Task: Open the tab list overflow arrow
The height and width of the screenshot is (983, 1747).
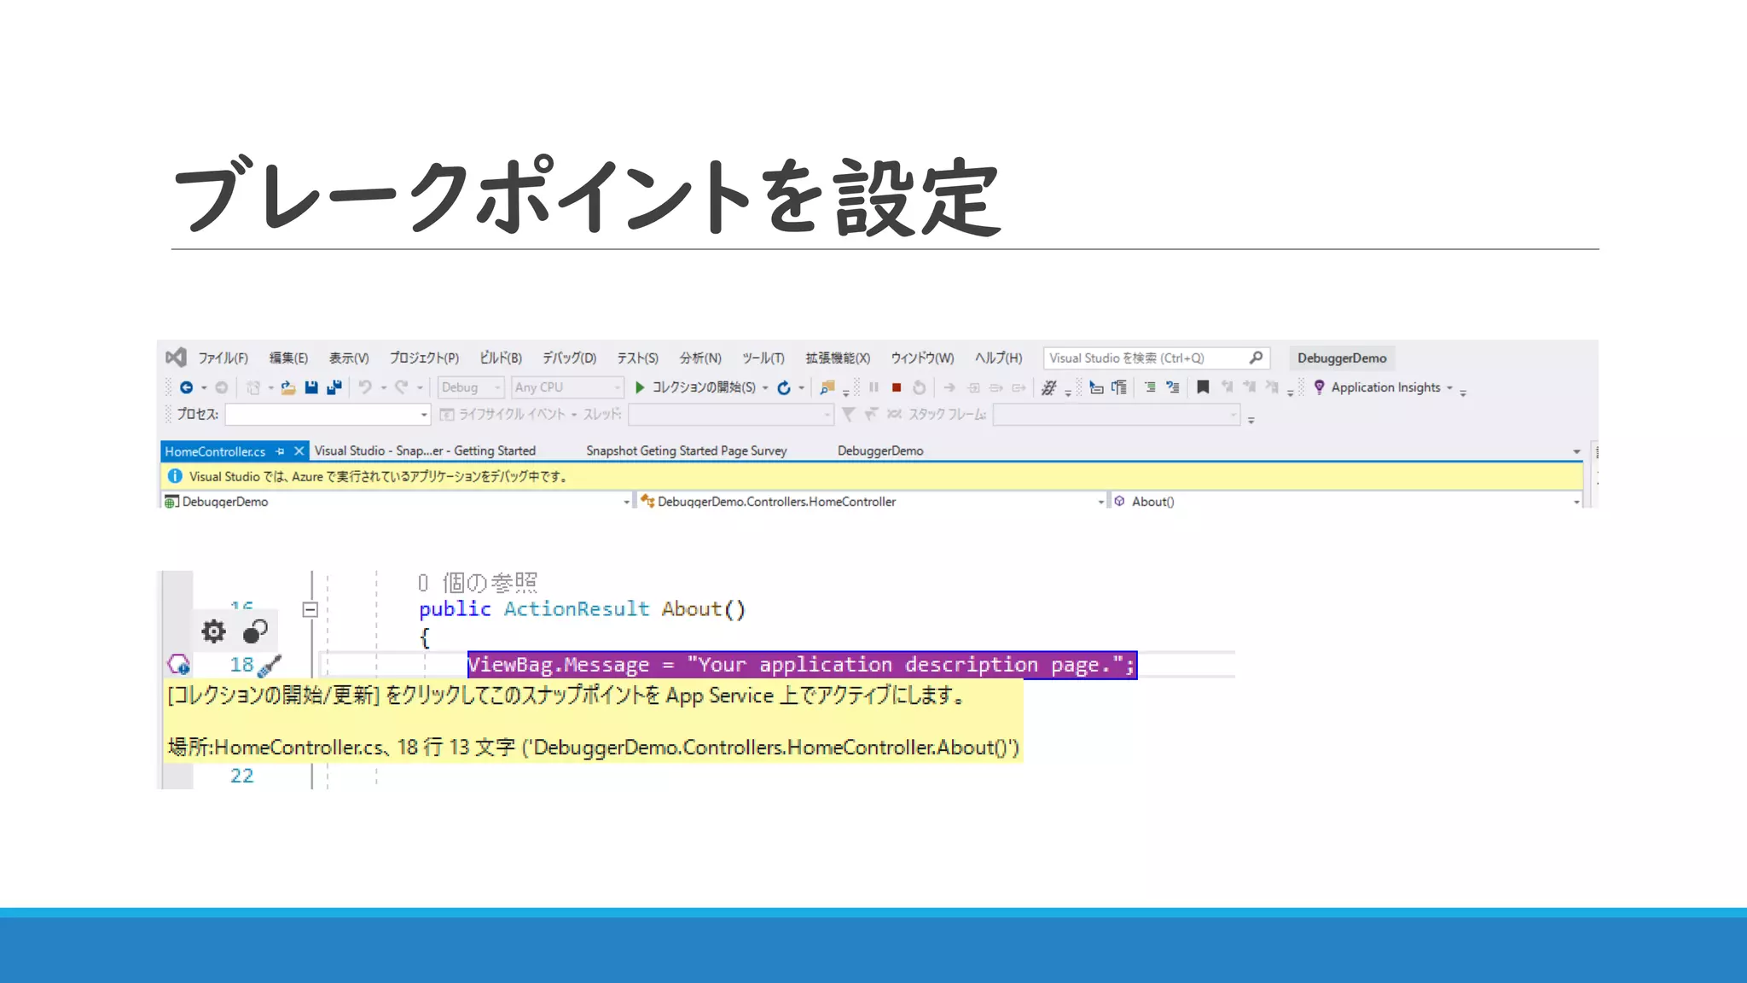Action: click(1576, 451)
